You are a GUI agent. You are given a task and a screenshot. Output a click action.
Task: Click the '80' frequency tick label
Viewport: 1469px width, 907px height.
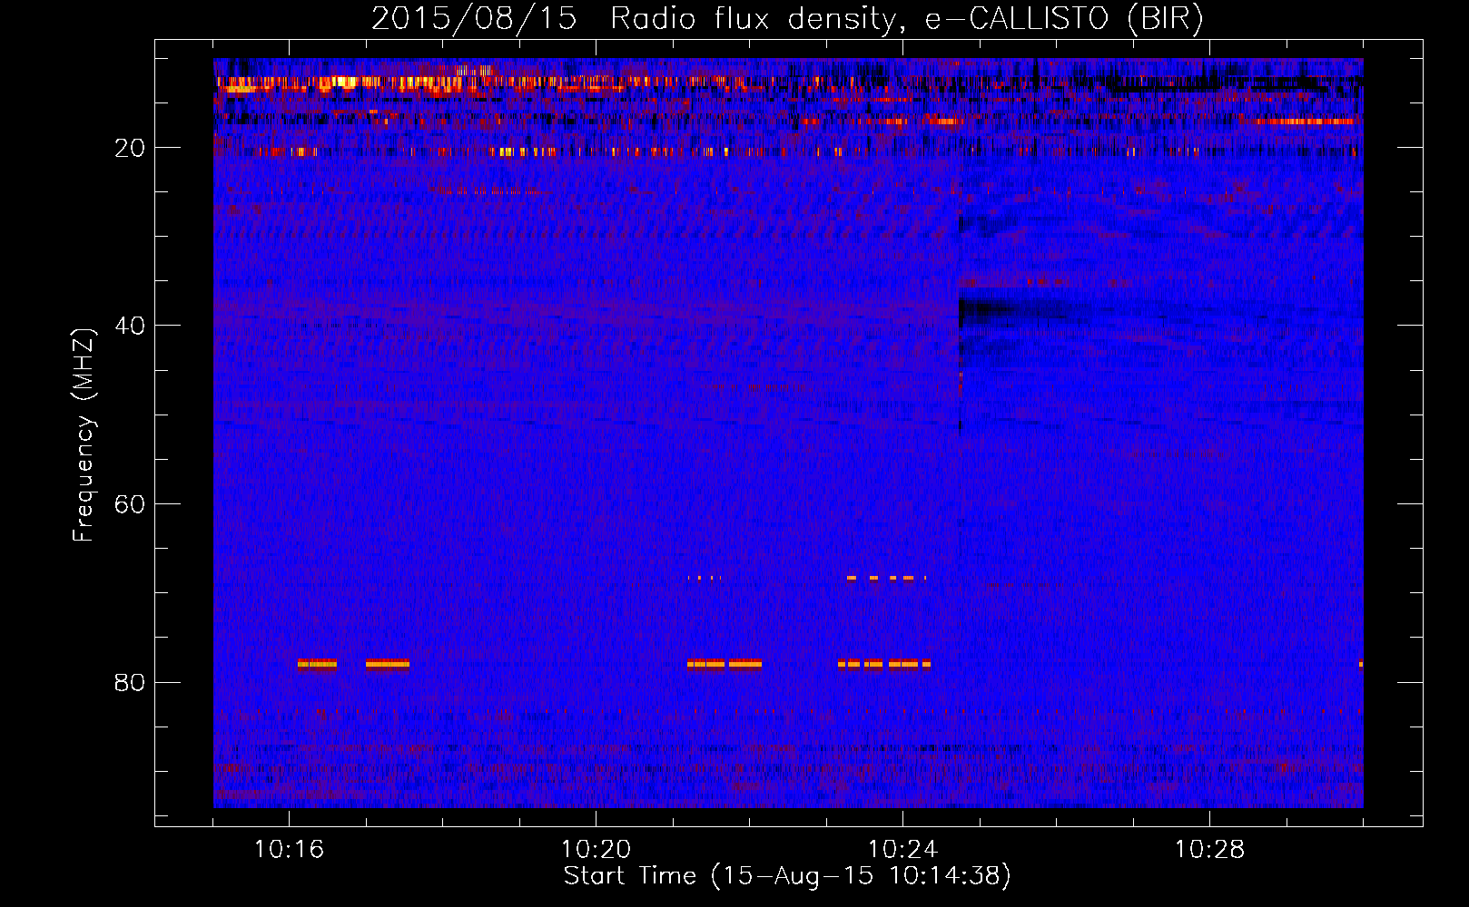coord(131,682)
